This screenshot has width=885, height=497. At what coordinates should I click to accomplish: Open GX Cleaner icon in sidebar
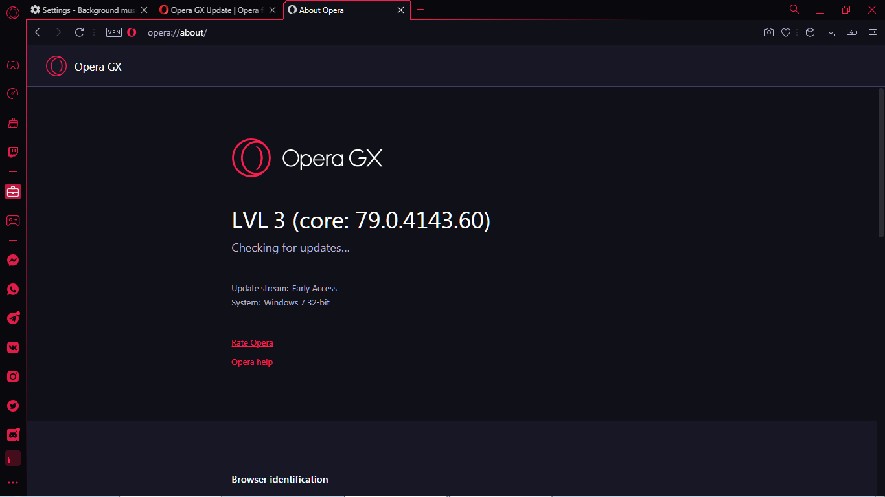pyautogui.click(x=13, y=123)
